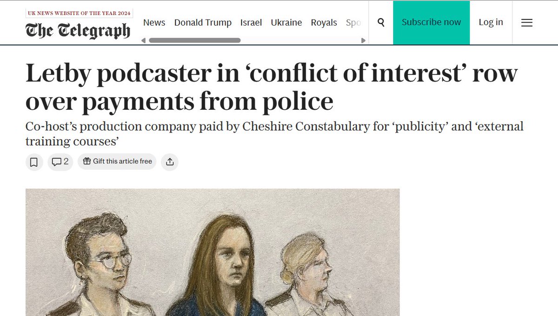Bookmark this article with the save icon
The width and height of the screenshot is (558, 316).
tap(34, 162)
